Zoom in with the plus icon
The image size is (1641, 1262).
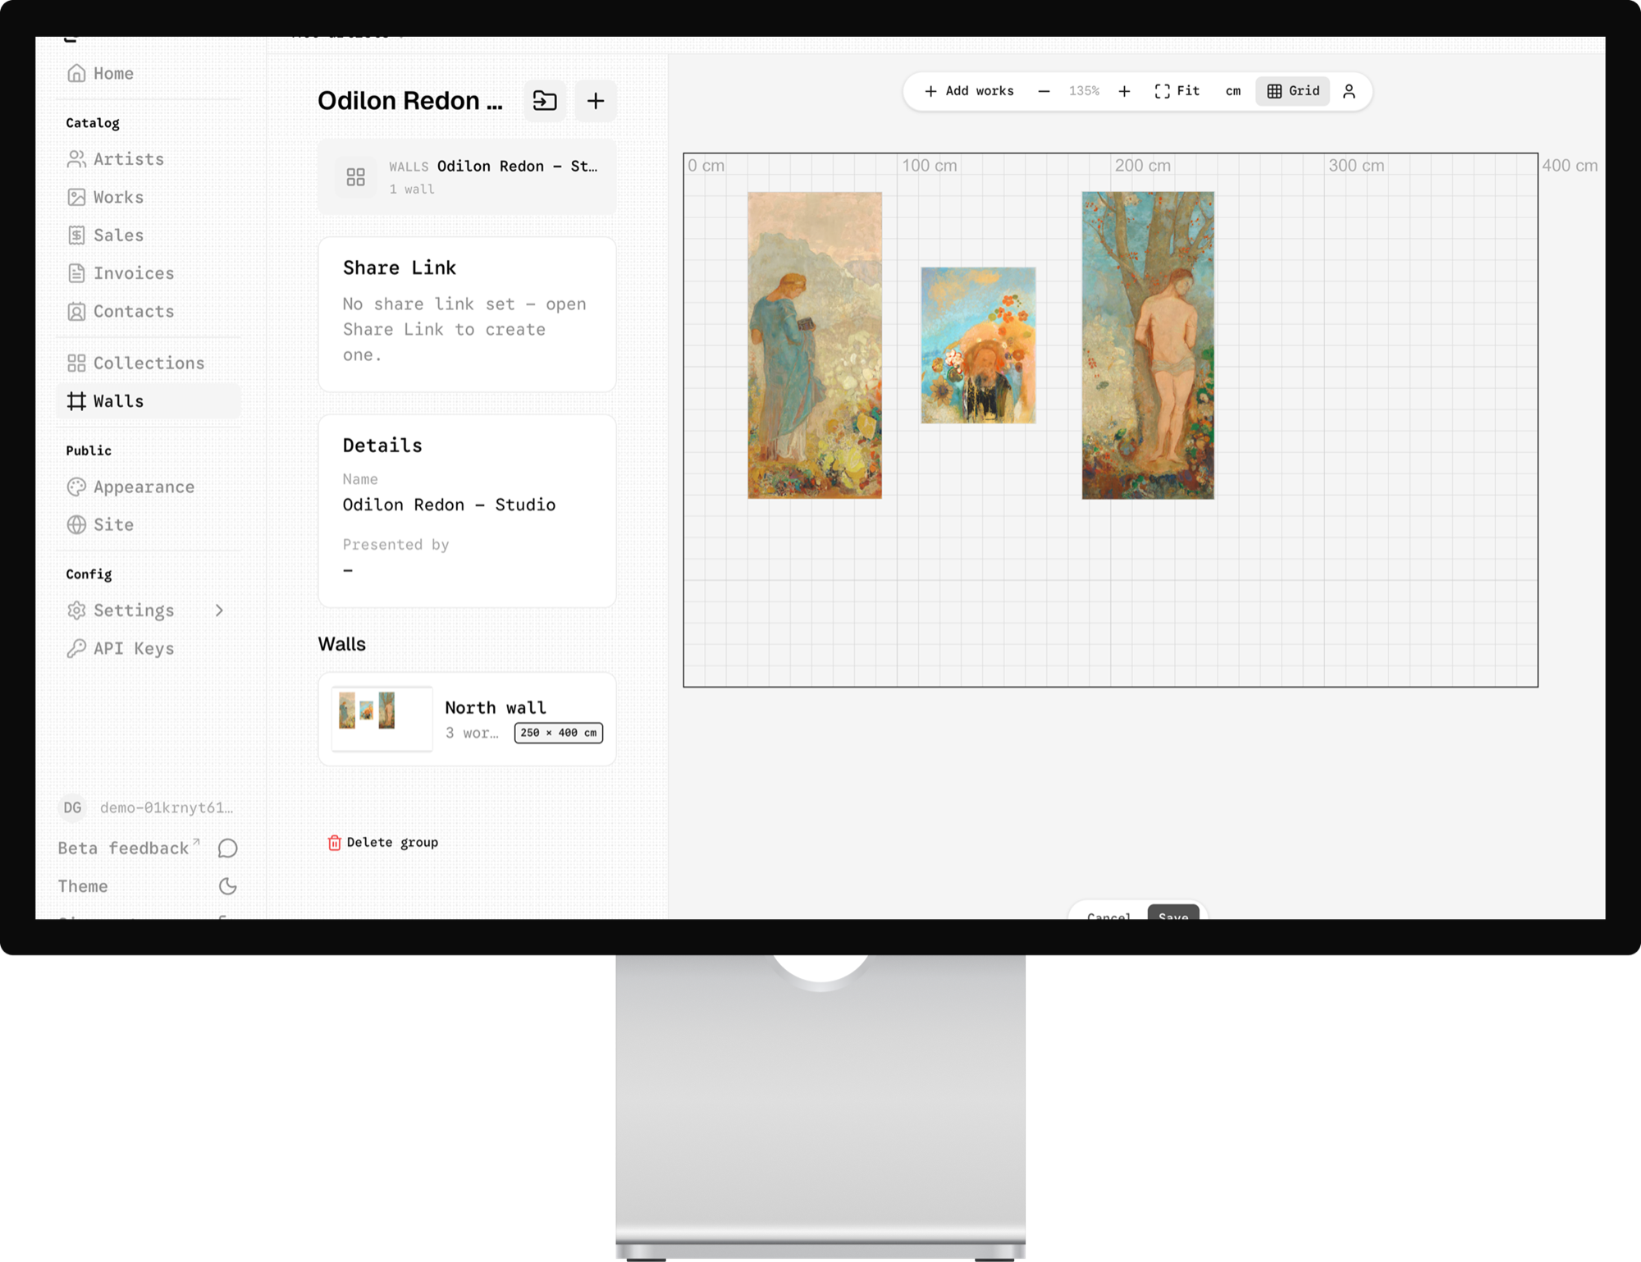pyautogui.click(x=1124, y=91)
